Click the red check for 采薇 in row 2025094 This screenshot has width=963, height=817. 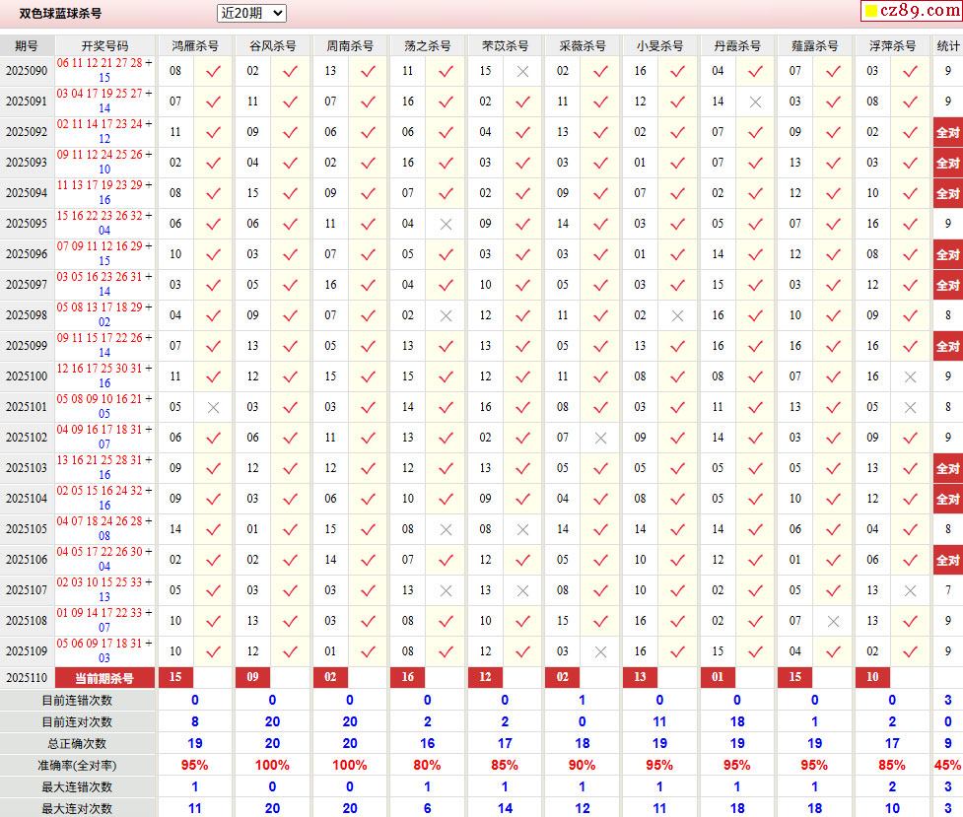[600, 193]
